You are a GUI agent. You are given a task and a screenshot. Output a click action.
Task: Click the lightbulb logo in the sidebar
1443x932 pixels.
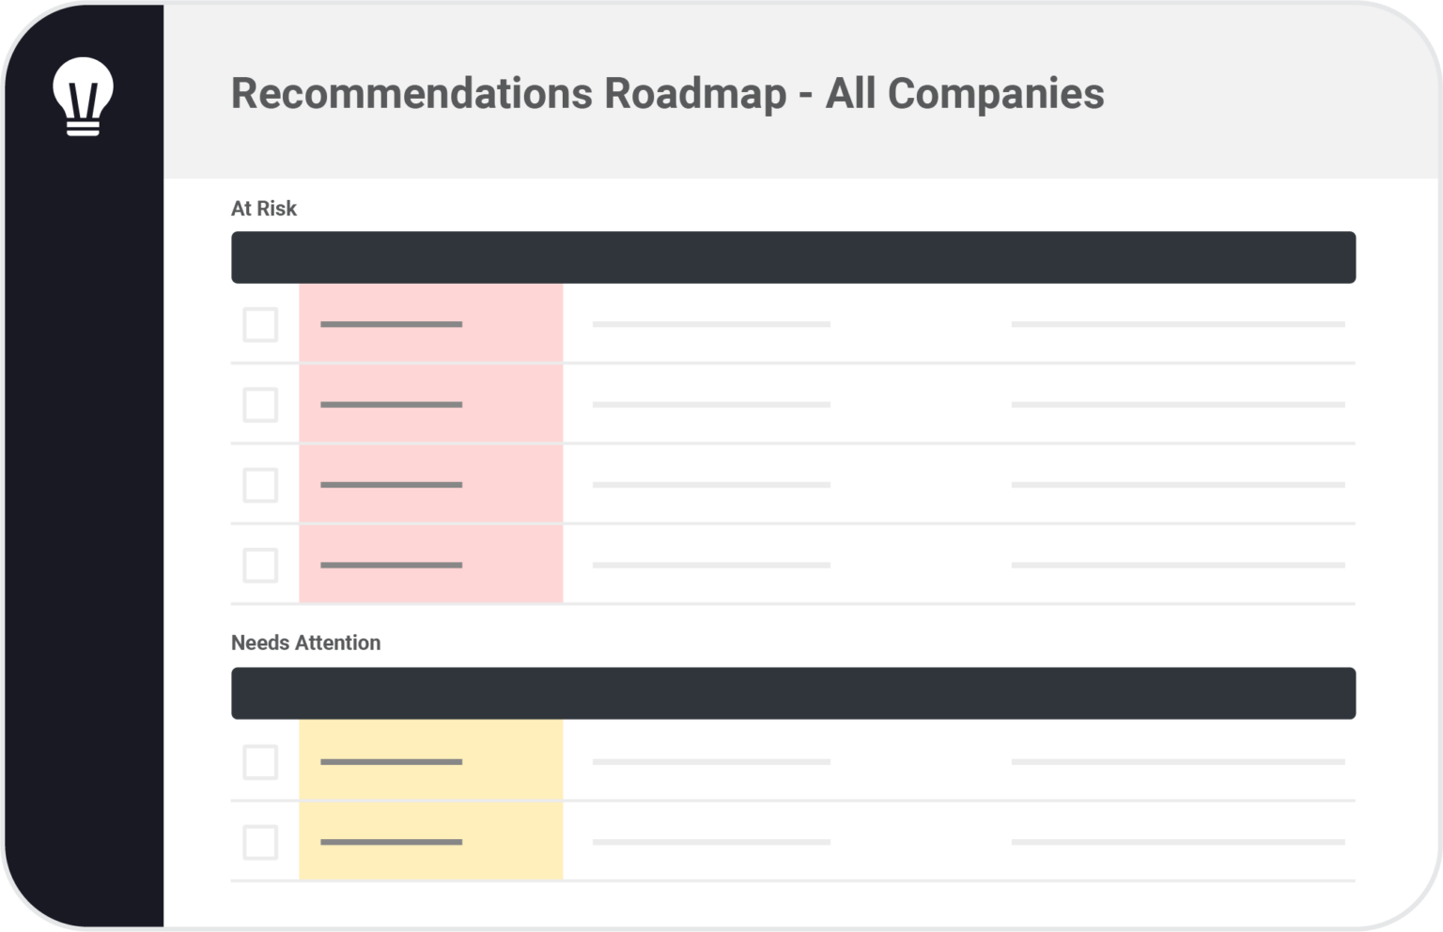point(83,96)
